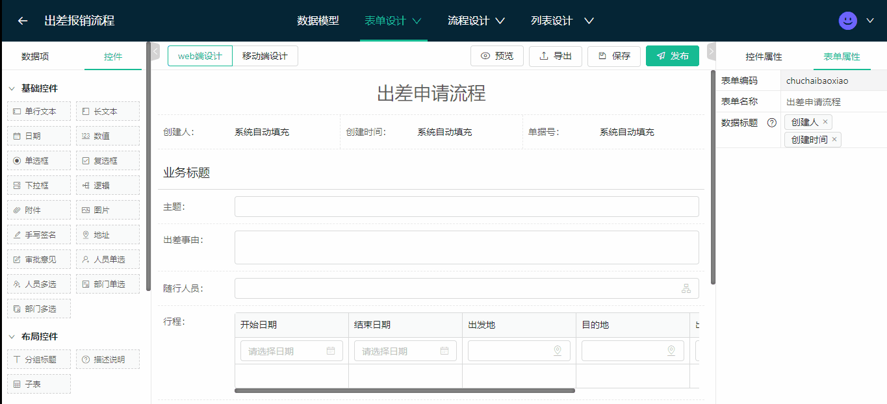Collapse the 布局控件 section
The image size is (887, 404).
point(12,336)
